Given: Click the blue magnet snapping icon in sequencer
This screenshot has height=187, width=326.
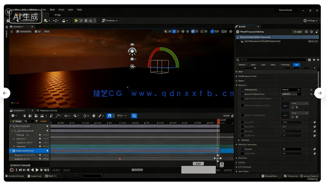Looking at the screenshot, I should (109, 116).
